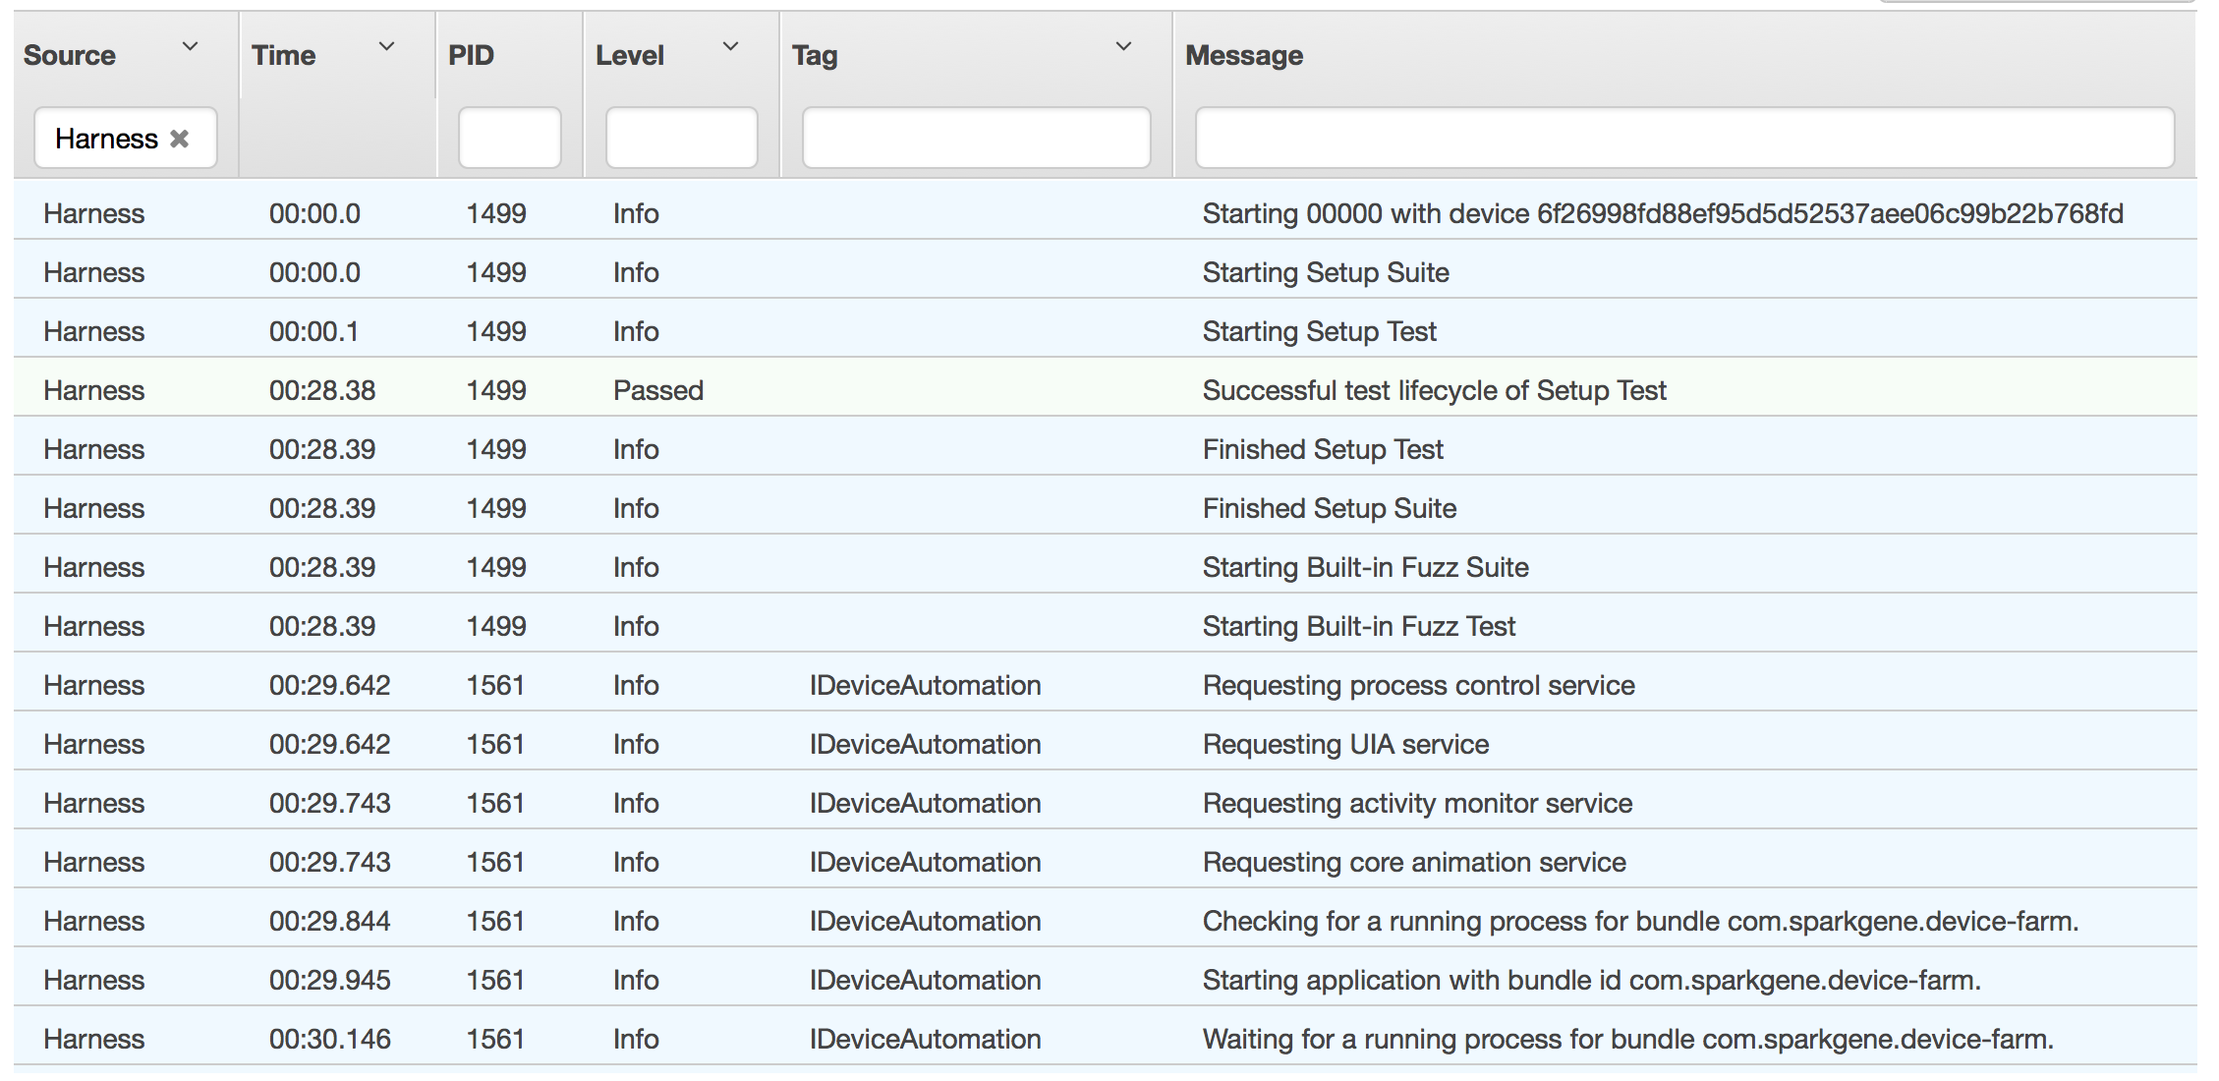Open the Time column dropdown chevron

(387, 47)
